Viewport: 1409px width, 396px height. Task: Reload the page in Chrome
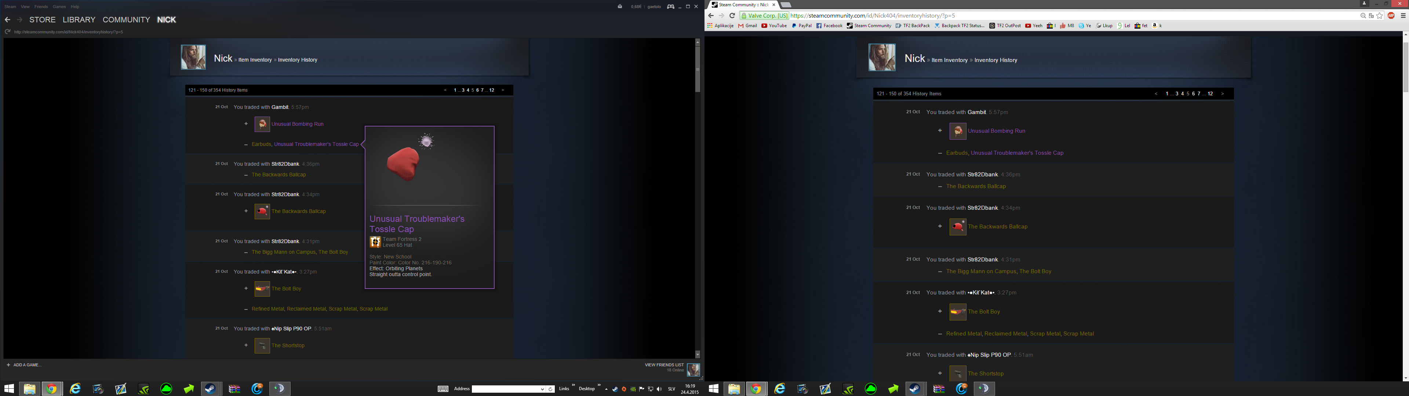pos(732,16)
